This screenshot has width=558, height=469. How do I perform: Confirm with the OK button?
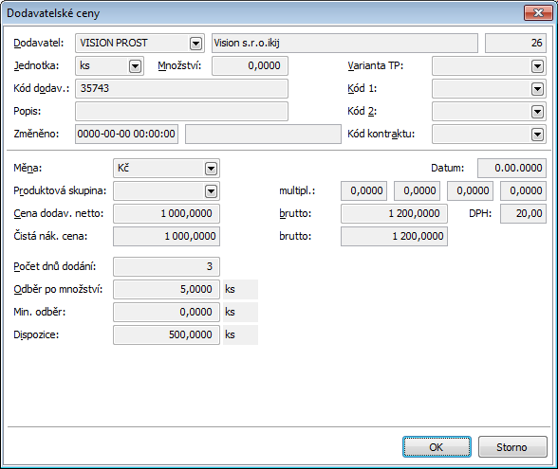coord(437,447)
